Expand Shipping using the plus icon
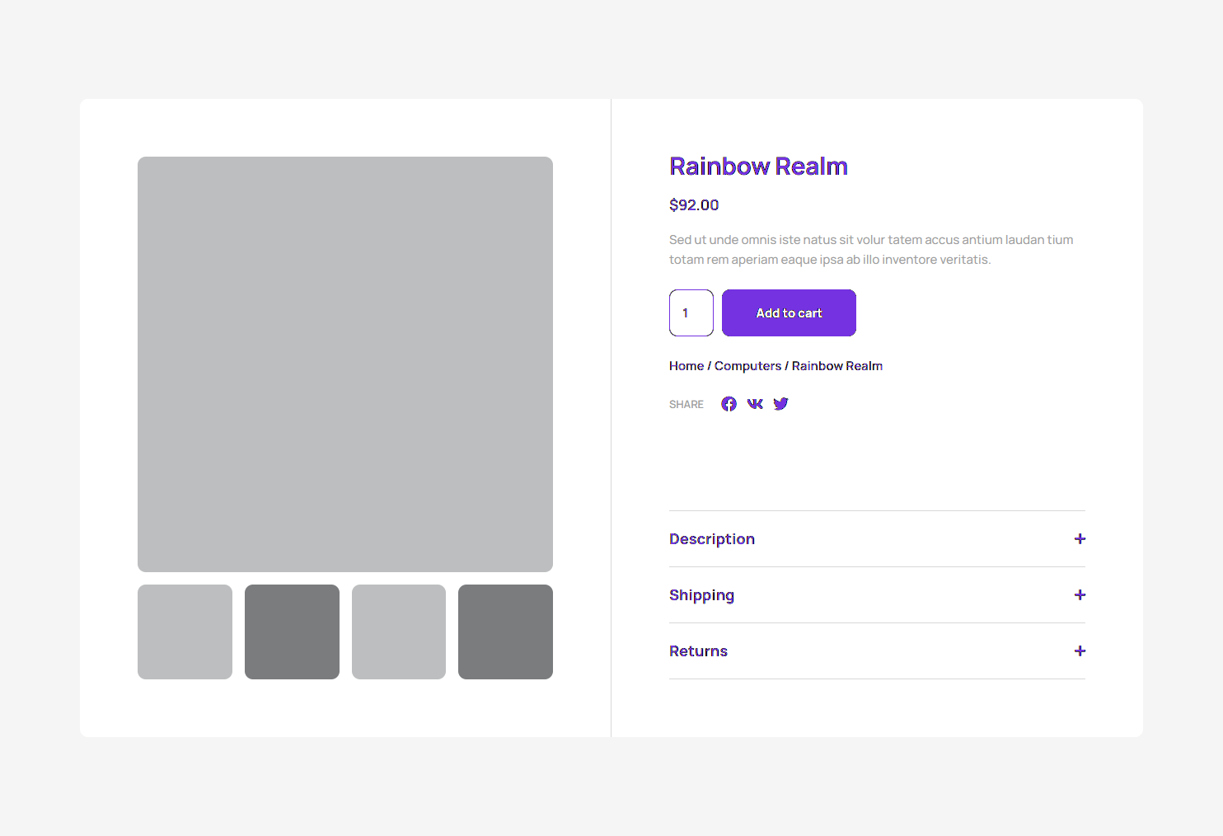The image size is (1223, 836). coord(1080,595)
